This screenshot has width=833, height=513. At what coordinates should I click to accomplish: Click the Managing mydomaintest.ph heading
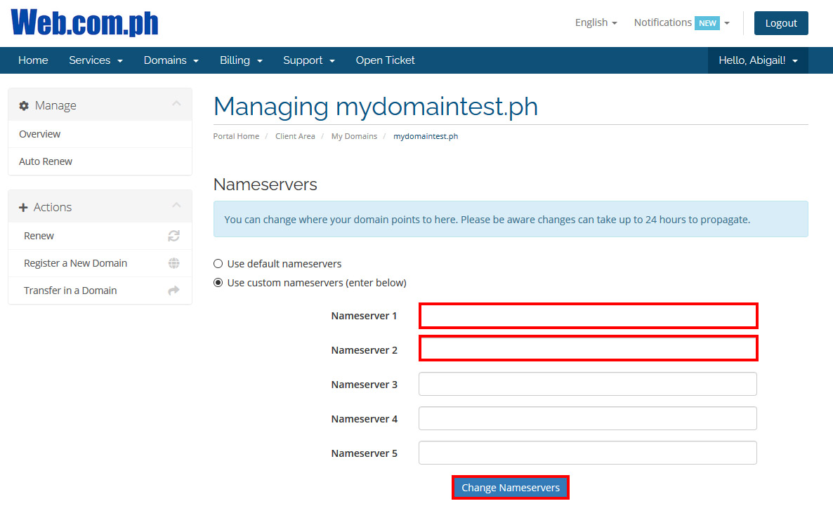click(x=376, y=107)
